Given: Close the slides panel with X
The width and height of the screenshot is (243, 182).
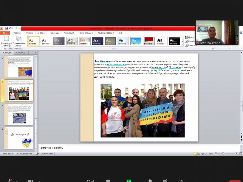Looking at the screenshot, I should pyautogui.click(x=35, y=53).
